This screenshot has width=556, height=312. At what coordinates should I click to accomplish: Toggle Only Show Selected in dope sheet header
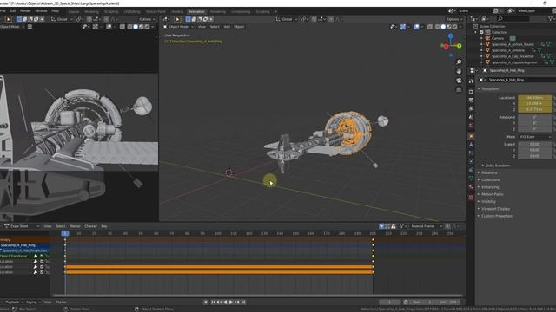click(381, 226)
